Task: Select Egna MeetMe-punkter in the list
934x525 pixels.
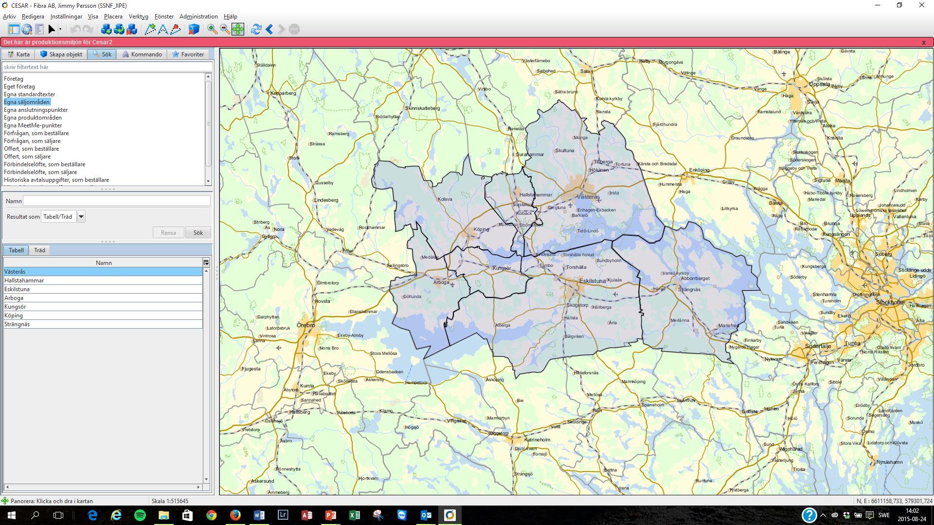Action: tap(33, 125)
